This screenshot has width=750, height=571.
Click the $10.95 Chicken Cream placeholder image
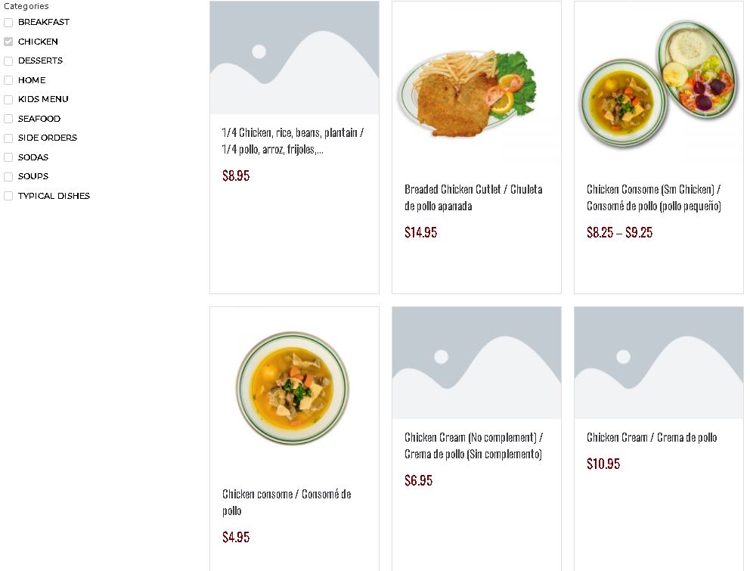click(659, 363)
